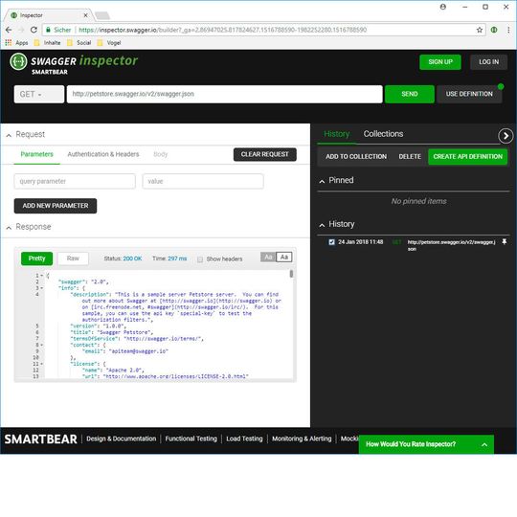This screenshot has width=517, height=517.
Task: Open the Swagger extension icon in toolbar
Action: pyautogui.click(x=494, y=30)
